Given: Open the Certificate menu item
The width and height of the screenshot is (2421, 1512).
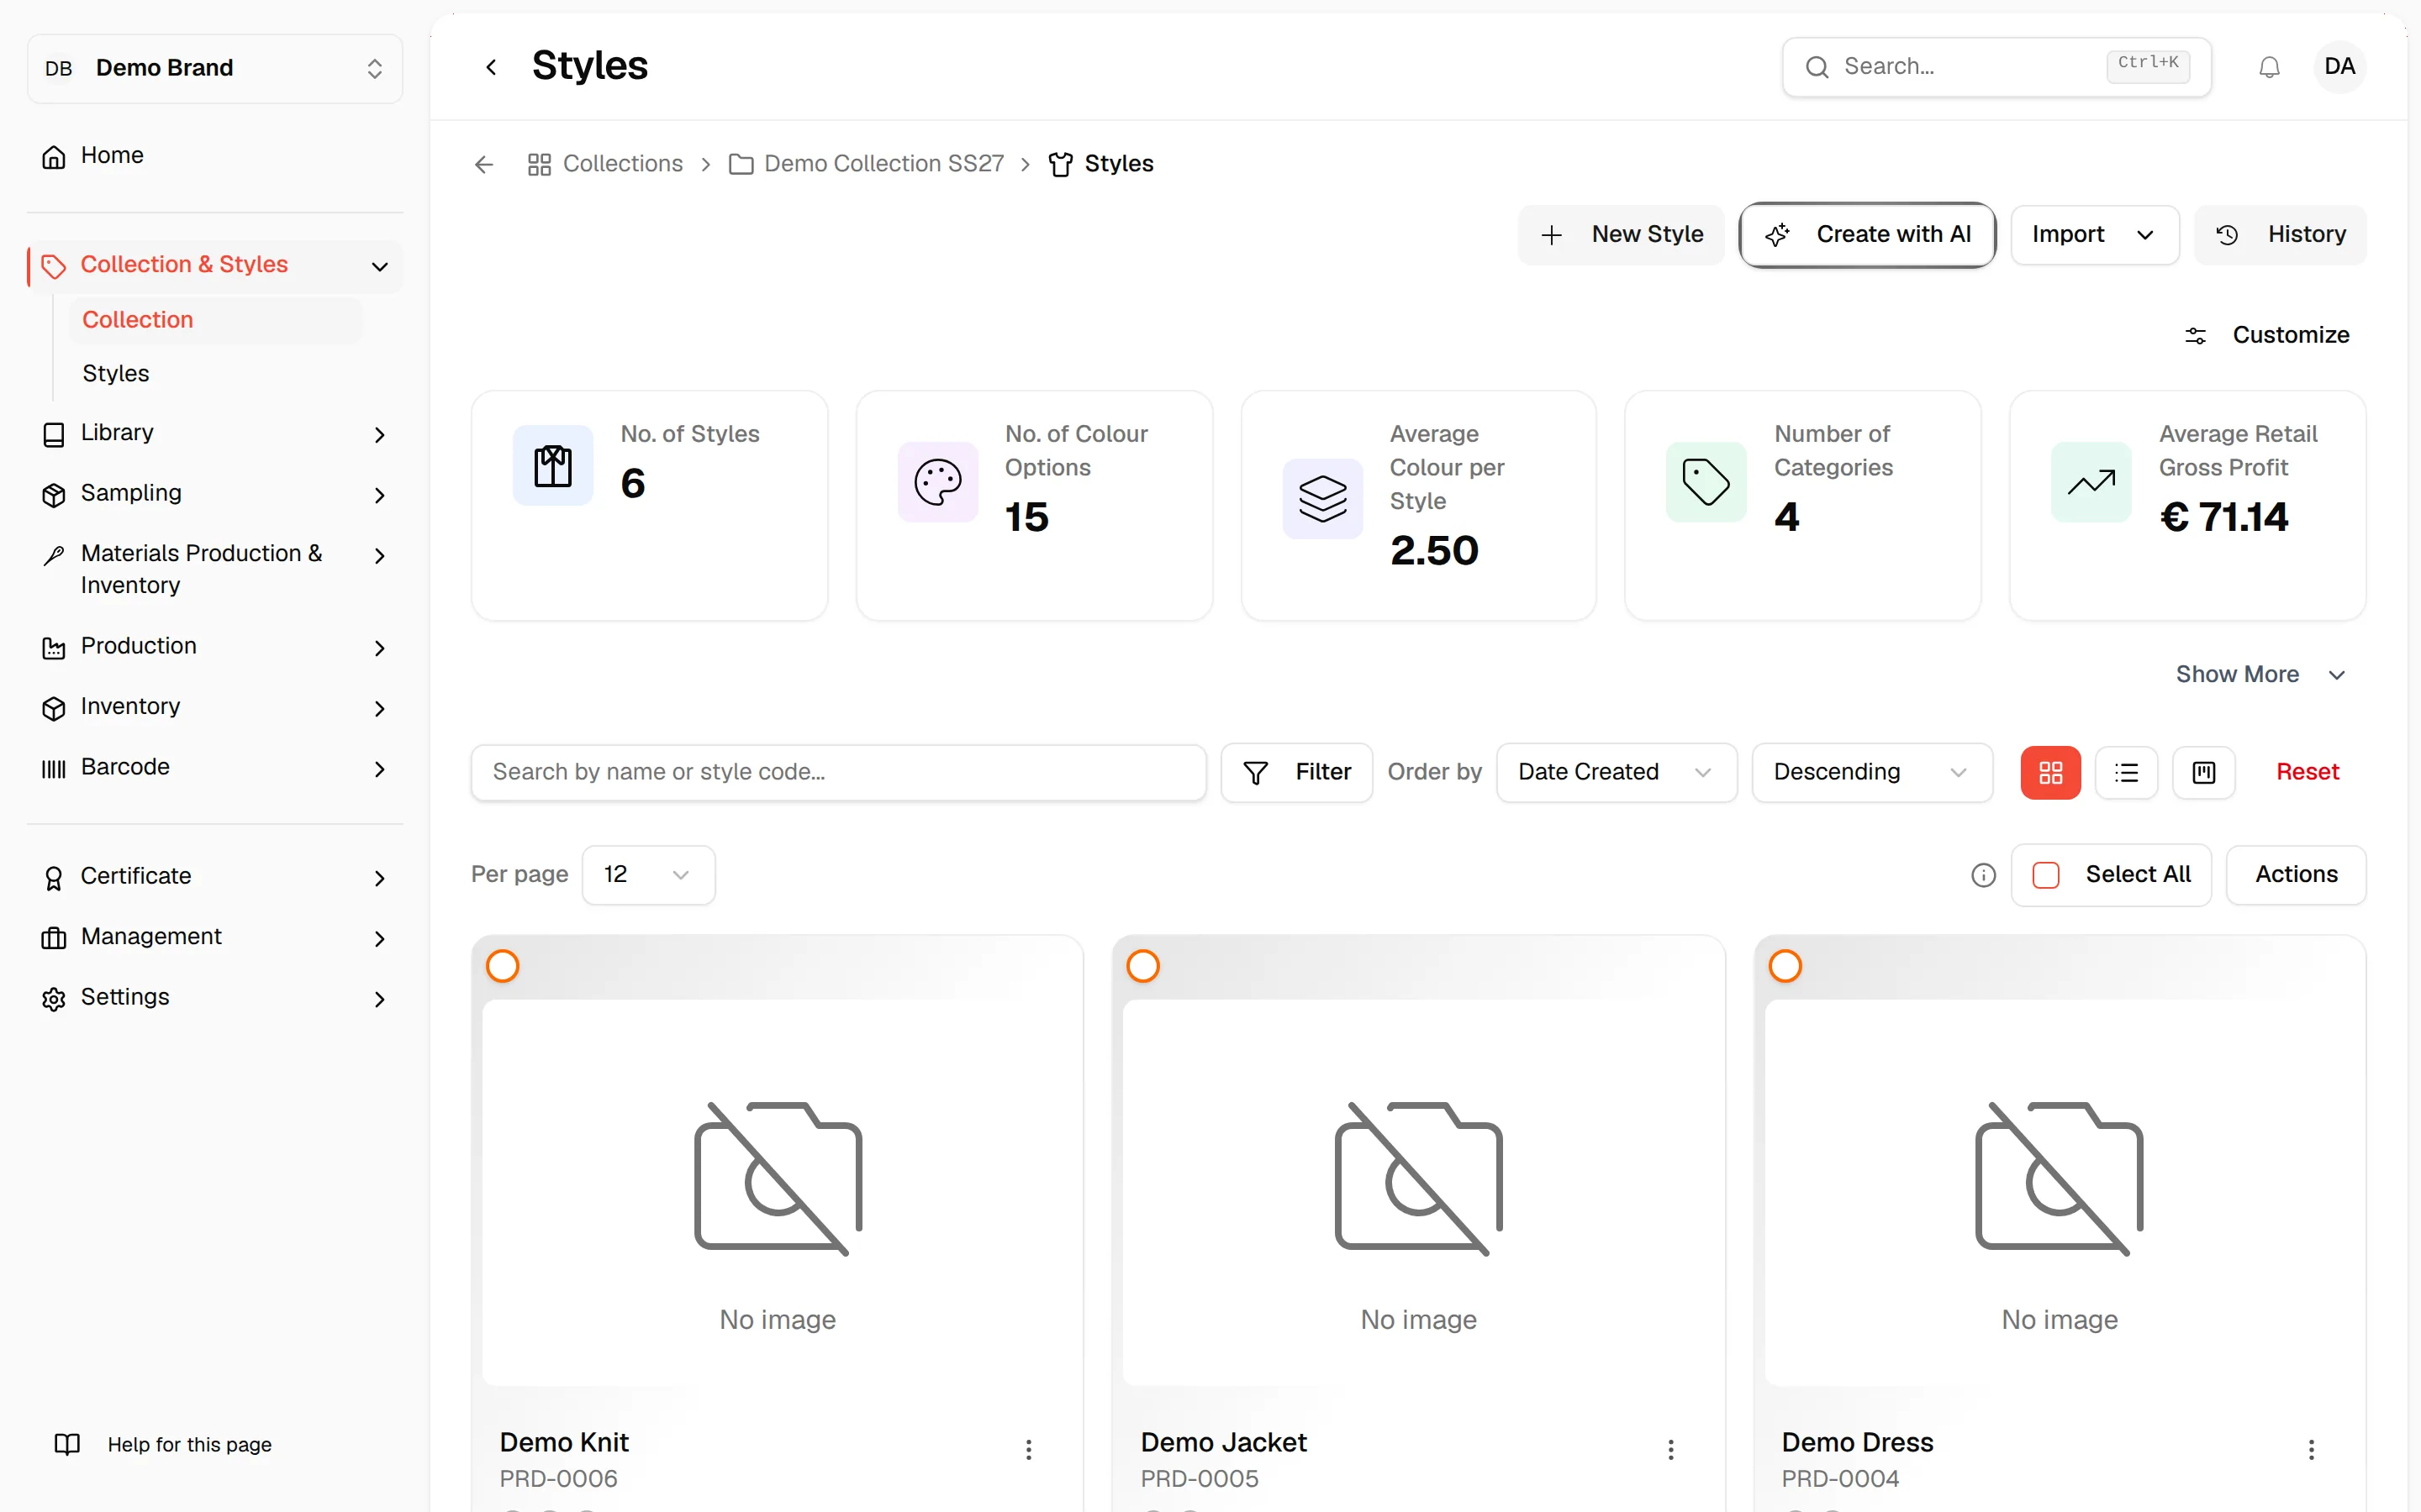Looking at the screenshot, I should click(215, 877).
